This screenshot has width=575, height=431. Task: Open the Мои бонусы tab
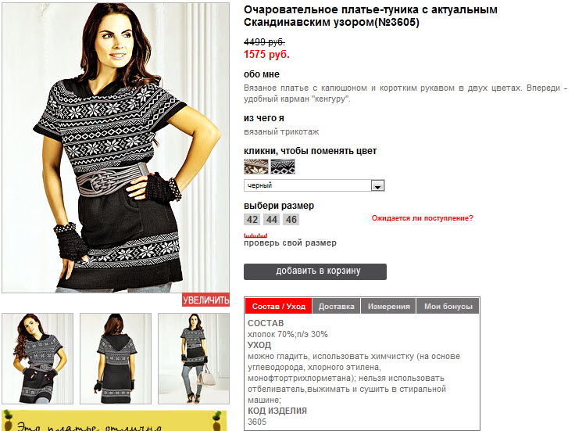448,306
